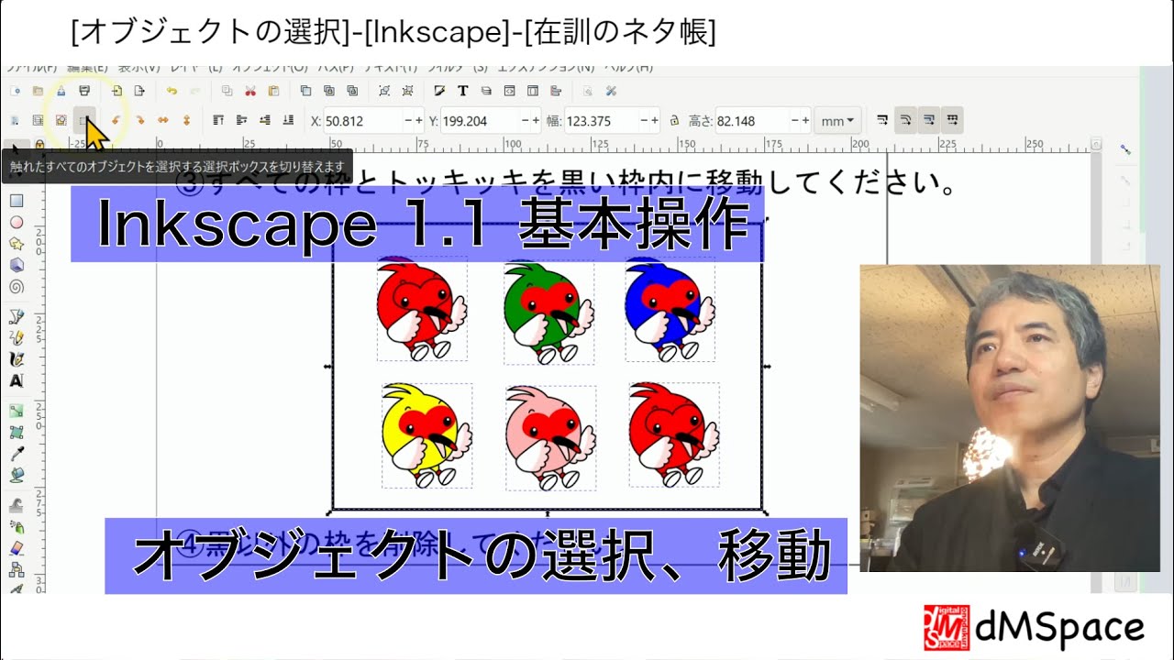This screenshot has width=1174, height=660.
Task: Click the Copy icon
Action: [227, 91]
